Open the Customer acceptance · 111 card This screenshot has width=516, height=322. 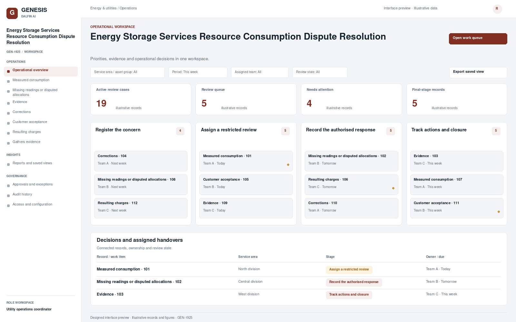click(457, 208)
